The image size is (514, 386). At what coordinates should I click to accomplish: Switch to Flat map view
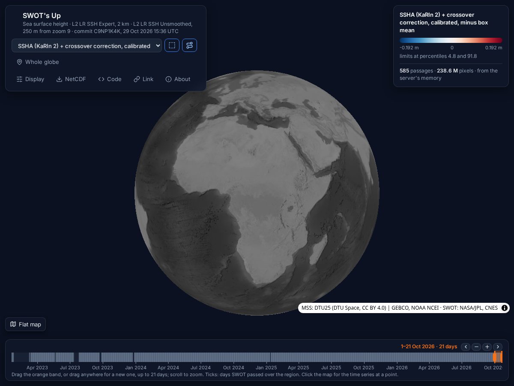point(25,324)
